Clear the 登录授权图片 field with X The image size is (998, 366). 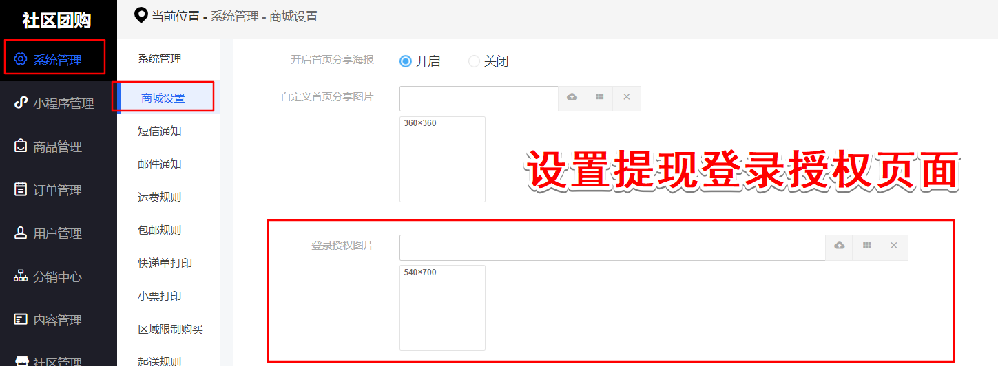point(894,246)
